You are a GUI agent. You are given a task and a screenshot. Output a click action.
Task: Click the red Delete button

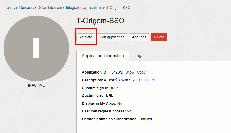pyautogui.click(x=159, y=37)
